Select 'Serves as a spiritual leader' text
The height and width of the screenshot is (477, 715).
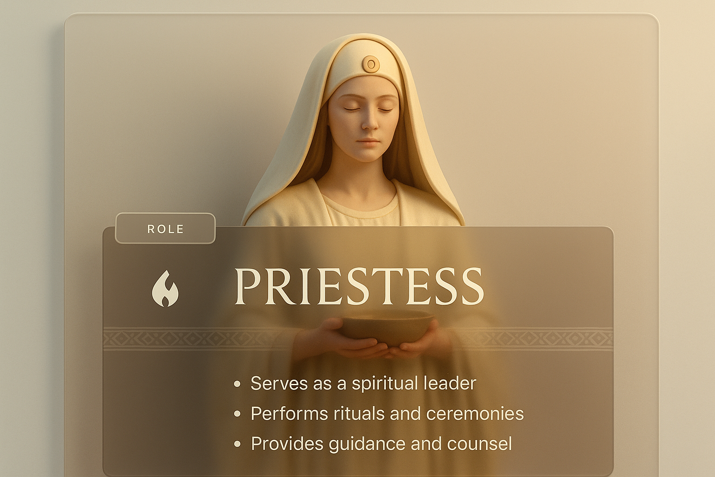[363, 383]
